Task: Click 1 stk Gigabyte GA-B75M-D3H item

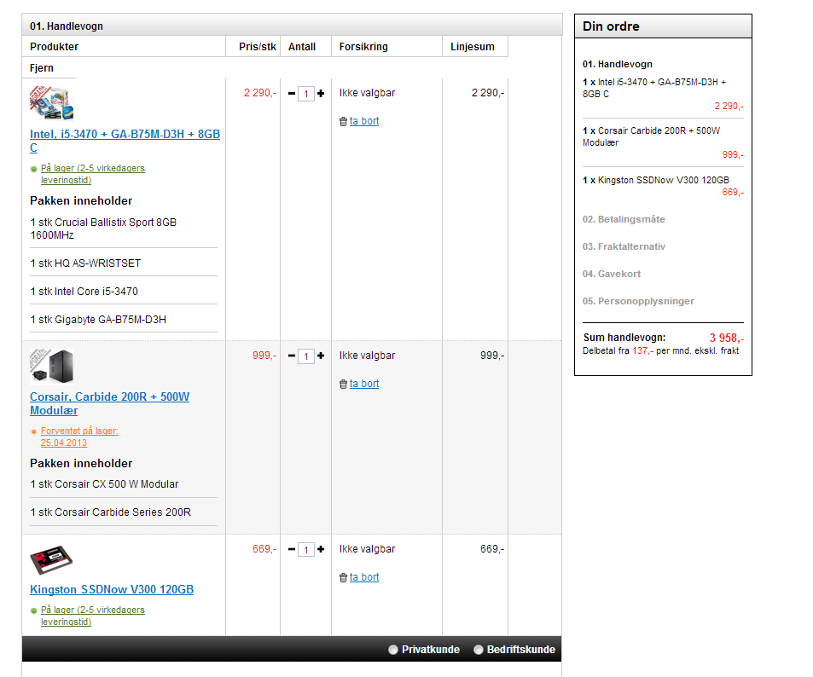Action: [x=98, y=320]
